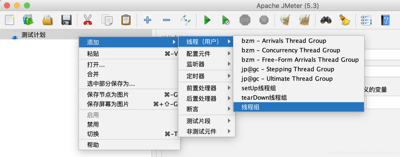Expand the 定时器 submenu

pos(206,76)
